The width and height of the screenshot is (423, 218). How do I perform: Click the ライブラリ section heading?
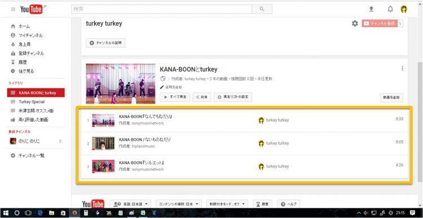(16, 83)
